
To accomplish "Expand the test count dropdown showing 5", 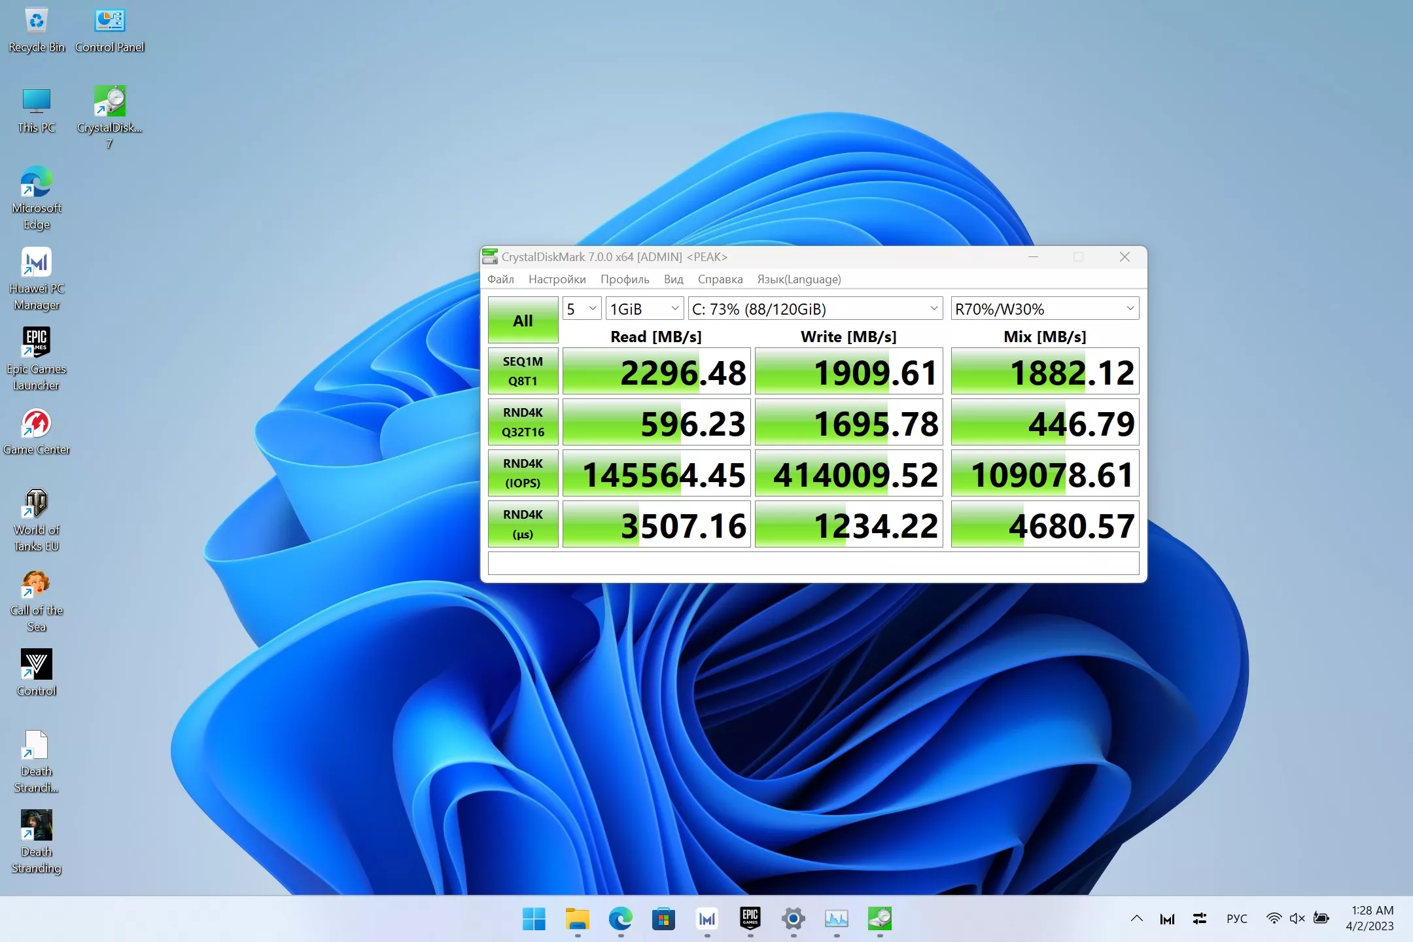I will coord(582,309).
